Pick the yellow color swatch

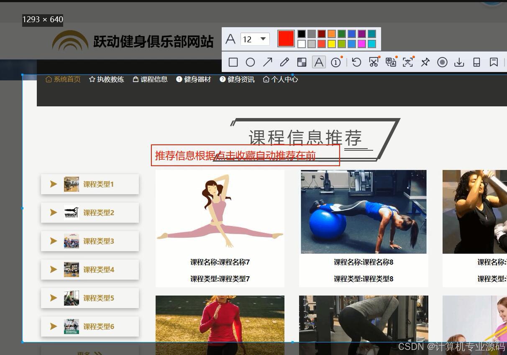tap(332, 44)
